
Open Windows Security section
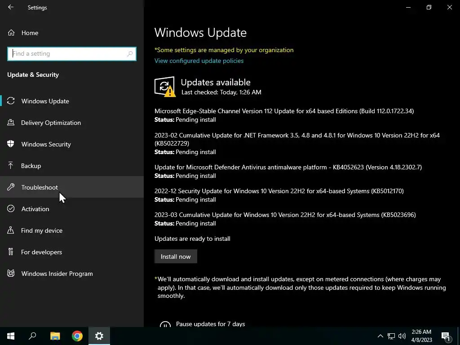(72, 144)
